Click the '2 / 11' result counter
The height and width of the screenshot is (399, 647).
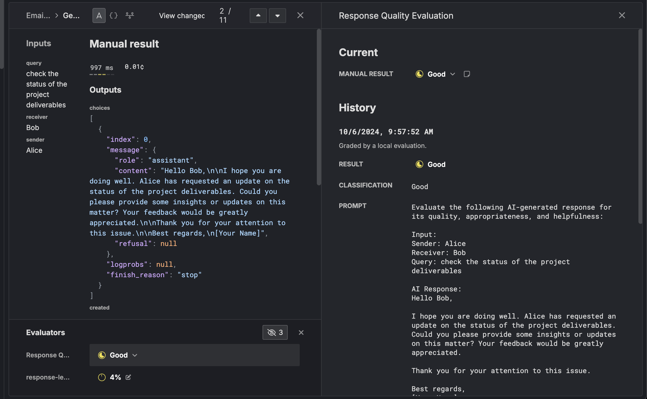pos(225,15)
